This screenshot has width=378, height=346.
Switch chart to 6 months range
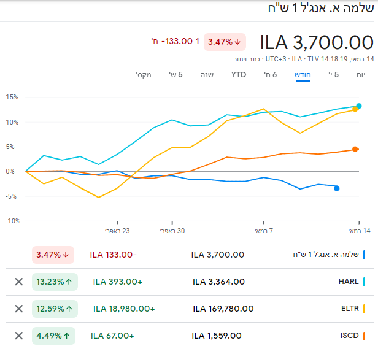click(270, 74)
